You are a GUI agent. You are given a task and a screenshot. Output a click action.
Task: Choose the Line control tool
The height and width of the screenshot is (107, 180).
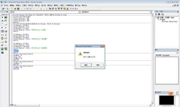[x=6, y=45]
